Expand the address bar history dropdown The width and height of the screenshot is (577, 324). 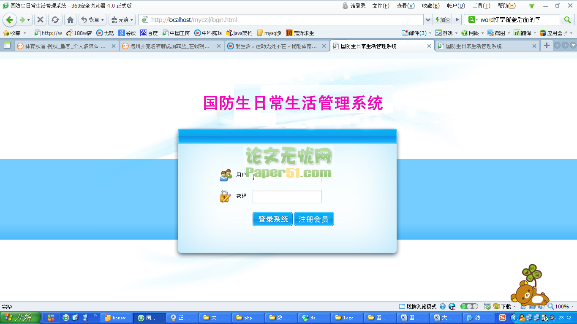click(x=428, y=20)
